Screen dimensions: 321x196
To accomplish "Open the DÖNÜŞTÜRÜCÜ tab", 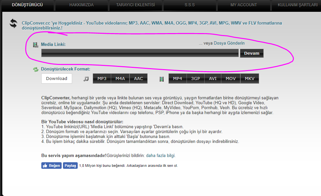I will point(28,5).
